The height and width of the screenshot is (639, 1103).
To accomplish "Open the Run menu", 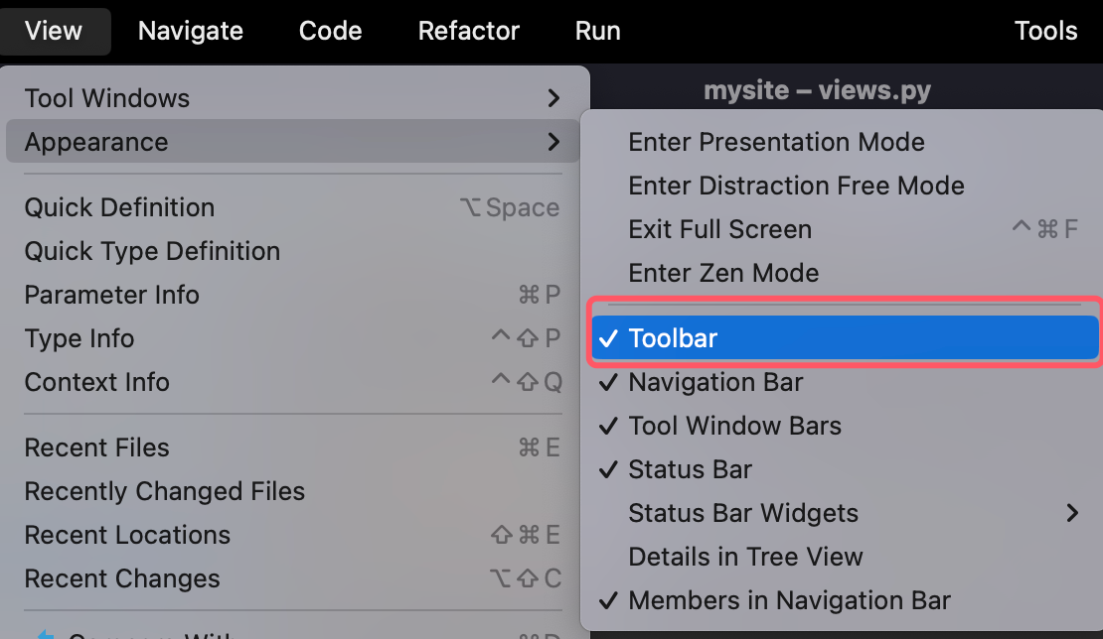I will pos(597,31).
